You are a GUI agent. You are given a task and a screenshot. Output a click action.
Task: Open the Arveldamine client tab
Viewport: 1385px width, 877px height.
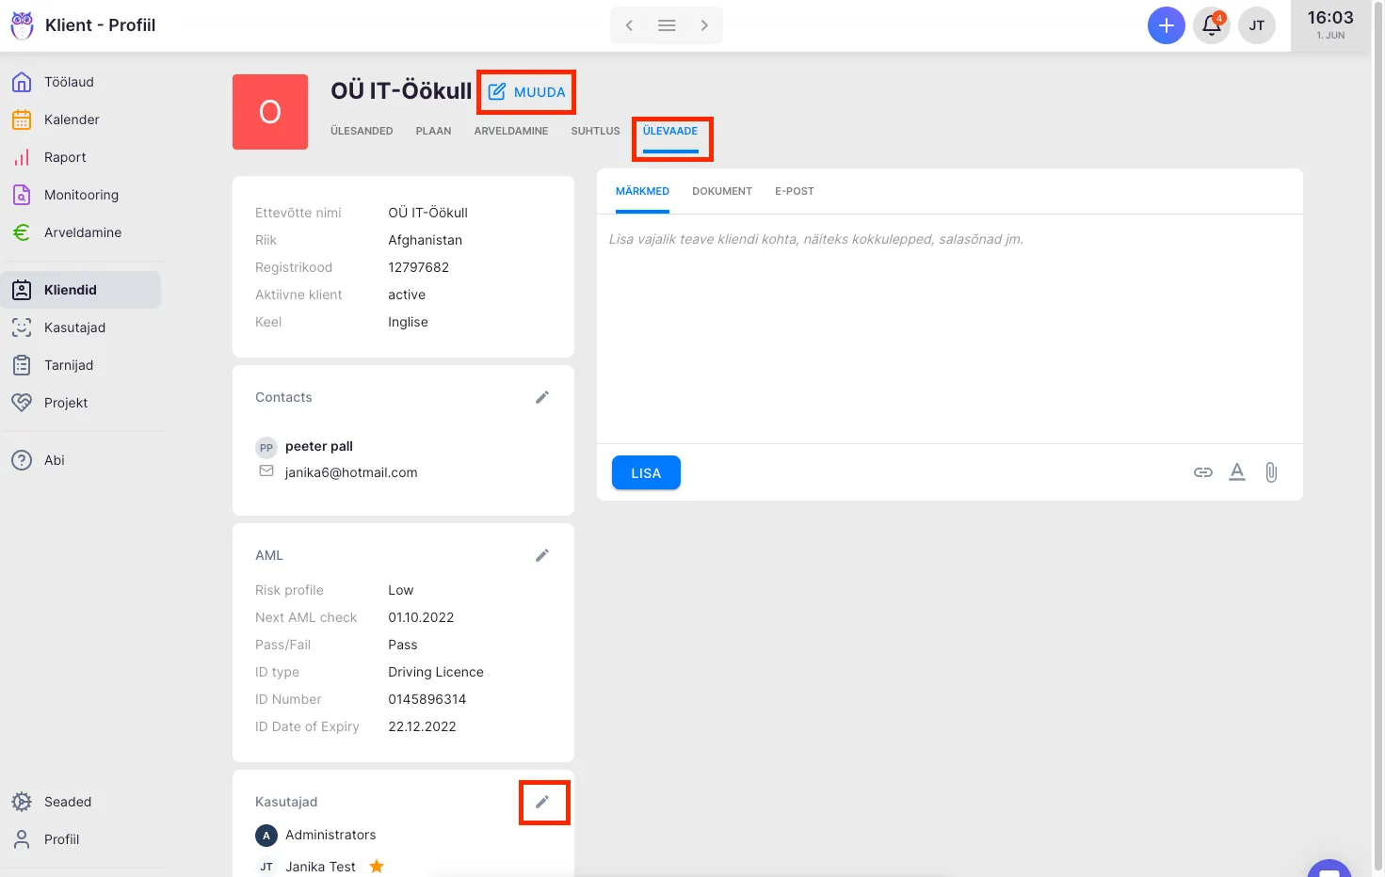click(510, 131)
